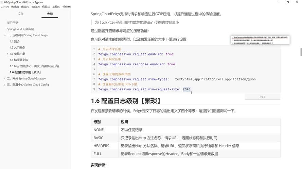Open the 编辑(E) menu

15,7
